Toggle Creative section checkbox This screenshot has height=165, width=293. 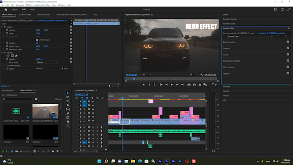[x=288, y=48]
